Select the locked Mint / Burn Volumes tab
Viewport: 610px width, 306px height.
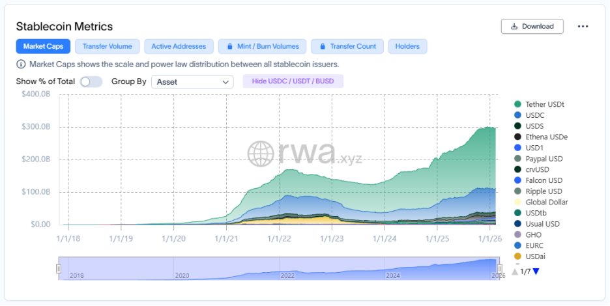[262, 46]
